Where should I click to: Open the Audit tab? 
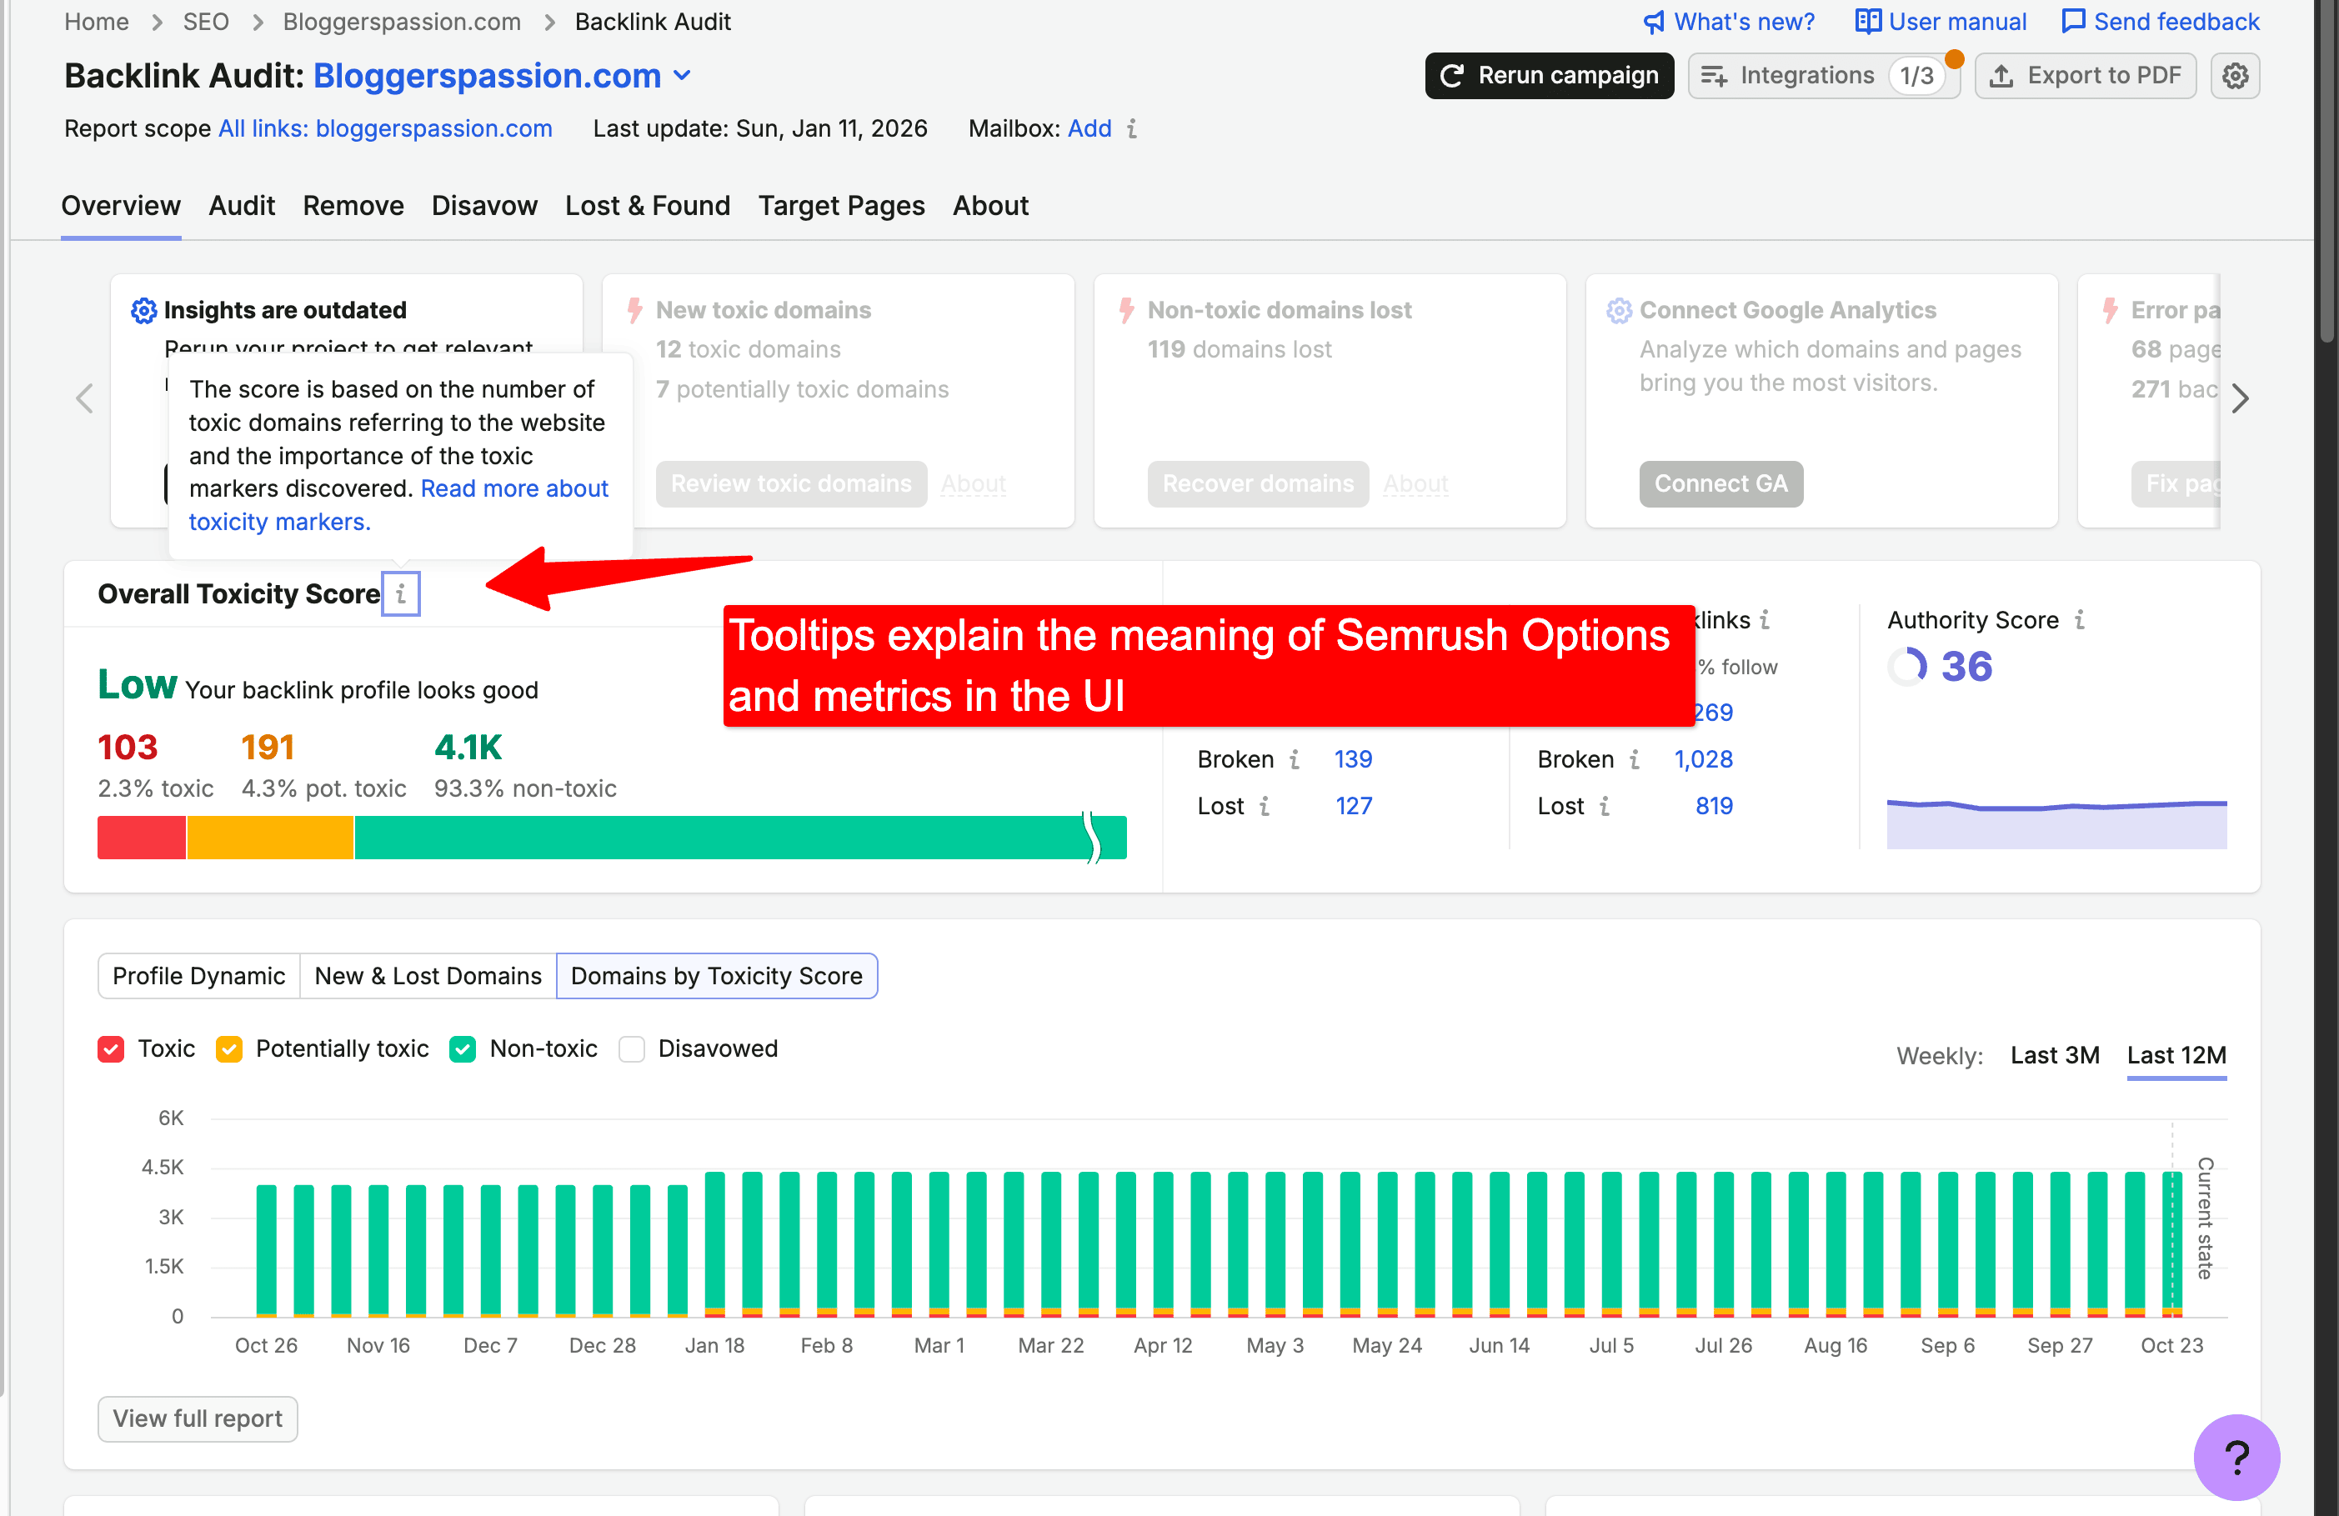pos(242,205)
